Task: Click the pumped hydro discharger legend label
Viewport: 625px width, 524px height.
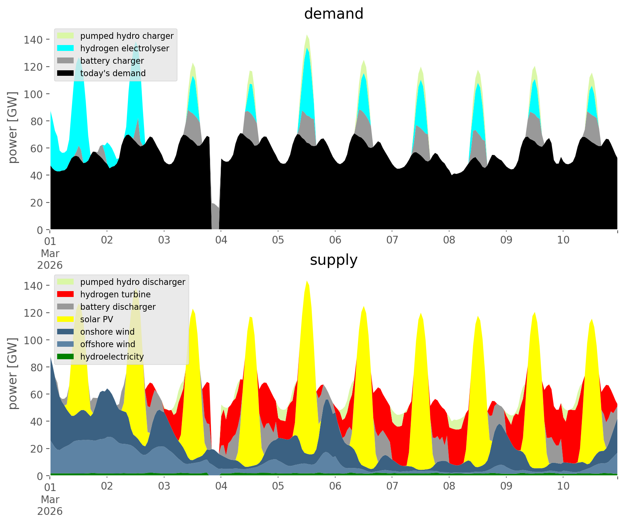Action: tap(133, 282)
